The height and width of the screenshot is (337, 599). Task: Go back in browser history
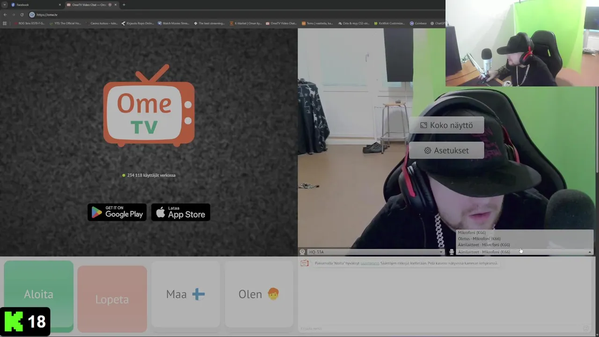pyautogui.click(x=5, y=15)
